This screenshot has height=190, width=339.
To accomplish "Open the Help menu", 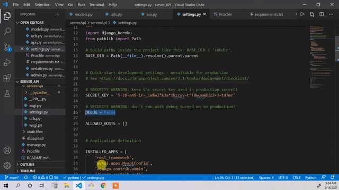I will (112, 5).
